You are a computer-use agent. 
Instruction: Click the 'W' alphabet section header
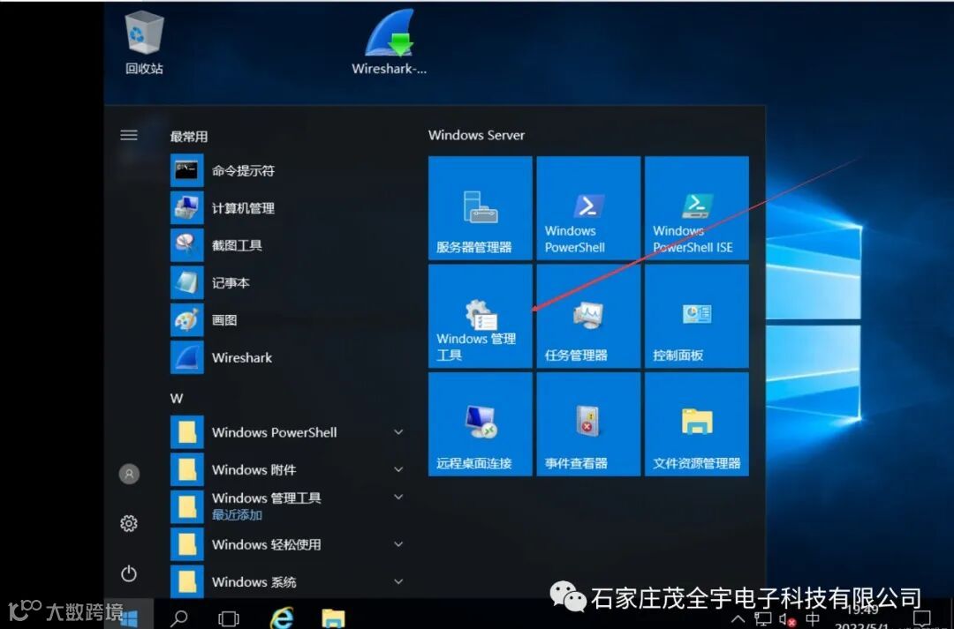click(x=177, y=399)
